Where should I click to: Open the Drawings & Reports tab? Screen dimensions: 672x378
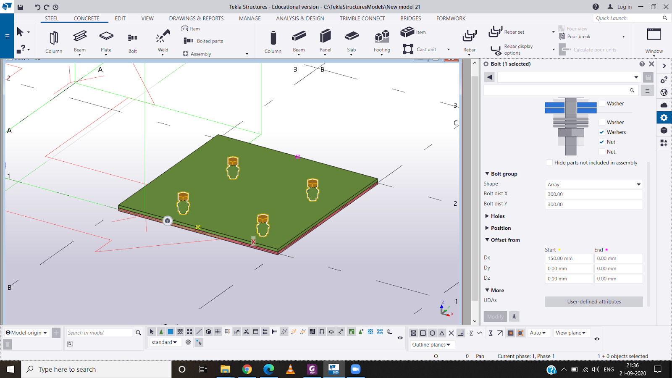[x=196, y=18]
